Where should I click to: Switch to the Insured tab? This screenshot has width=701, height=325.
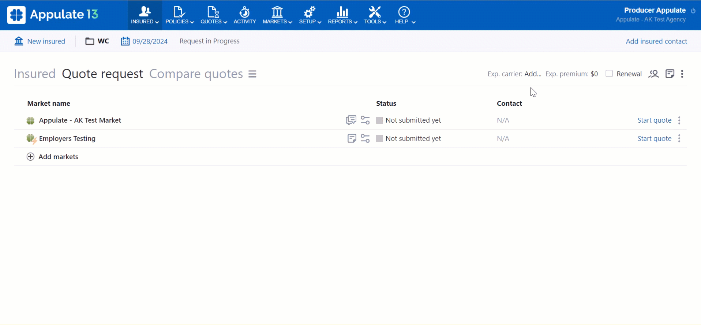[35, 74]
